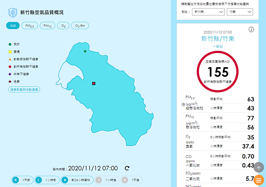Select the O3 8hr tab
The height and width of the screenshot is (187, 266).
point(80,26)
